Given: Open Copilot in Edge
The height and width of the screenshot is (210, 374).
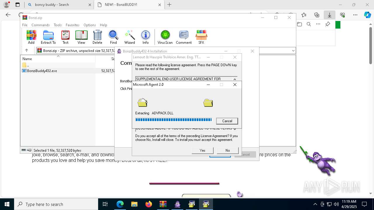Looking at the screenshot, I should click(x=367, y=15).
